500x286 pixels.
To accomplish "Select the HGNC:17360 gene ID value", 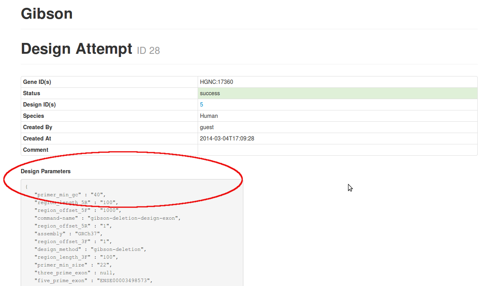I will click(216, 82).
